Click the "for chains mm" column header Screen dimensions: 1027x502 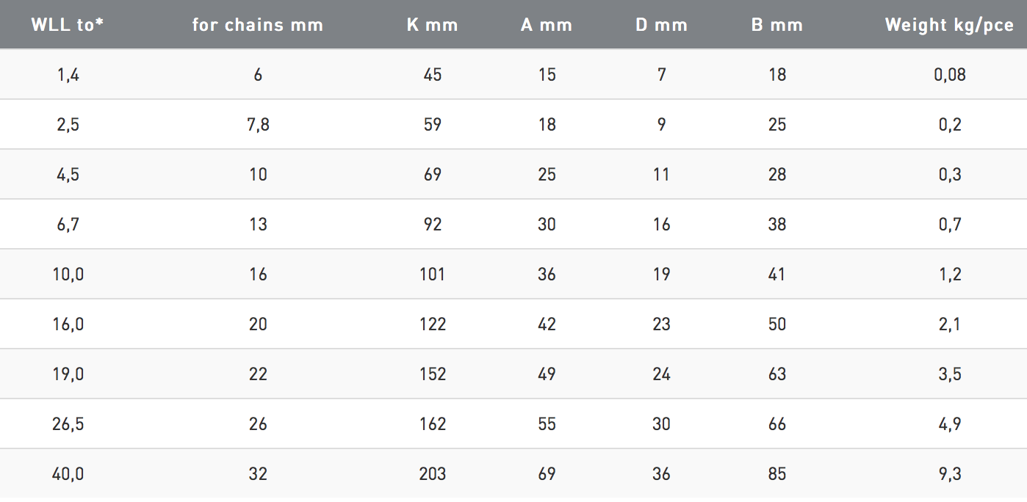[x=258, y=25]
